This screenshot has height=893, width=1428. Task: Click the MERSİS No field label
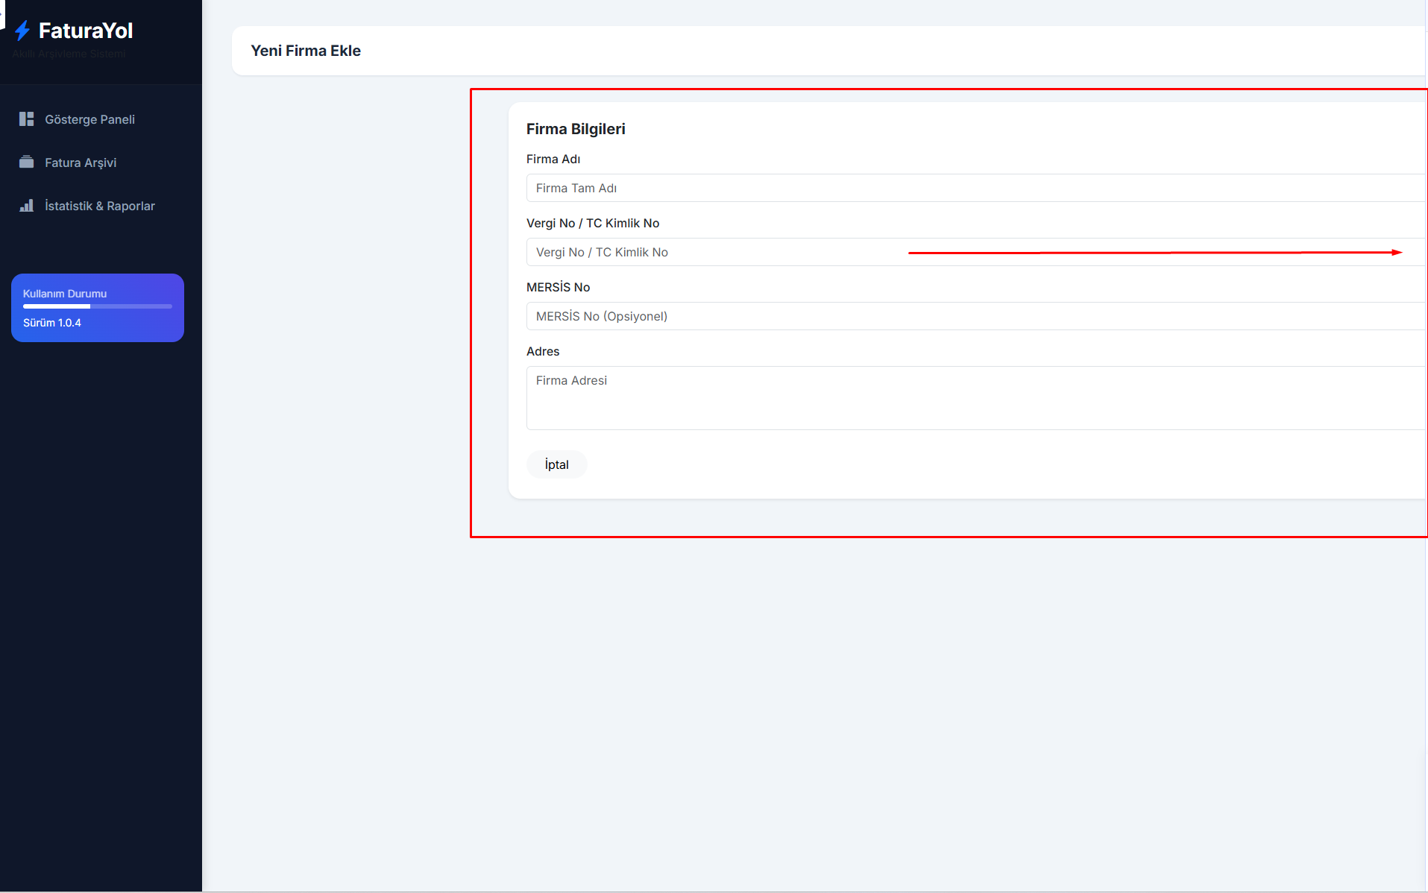tap(558, 287)
